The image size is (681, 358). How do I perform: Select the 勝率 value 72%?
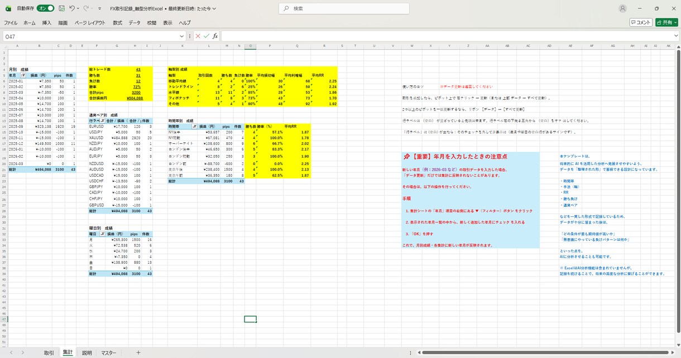(x=137, y=86)
